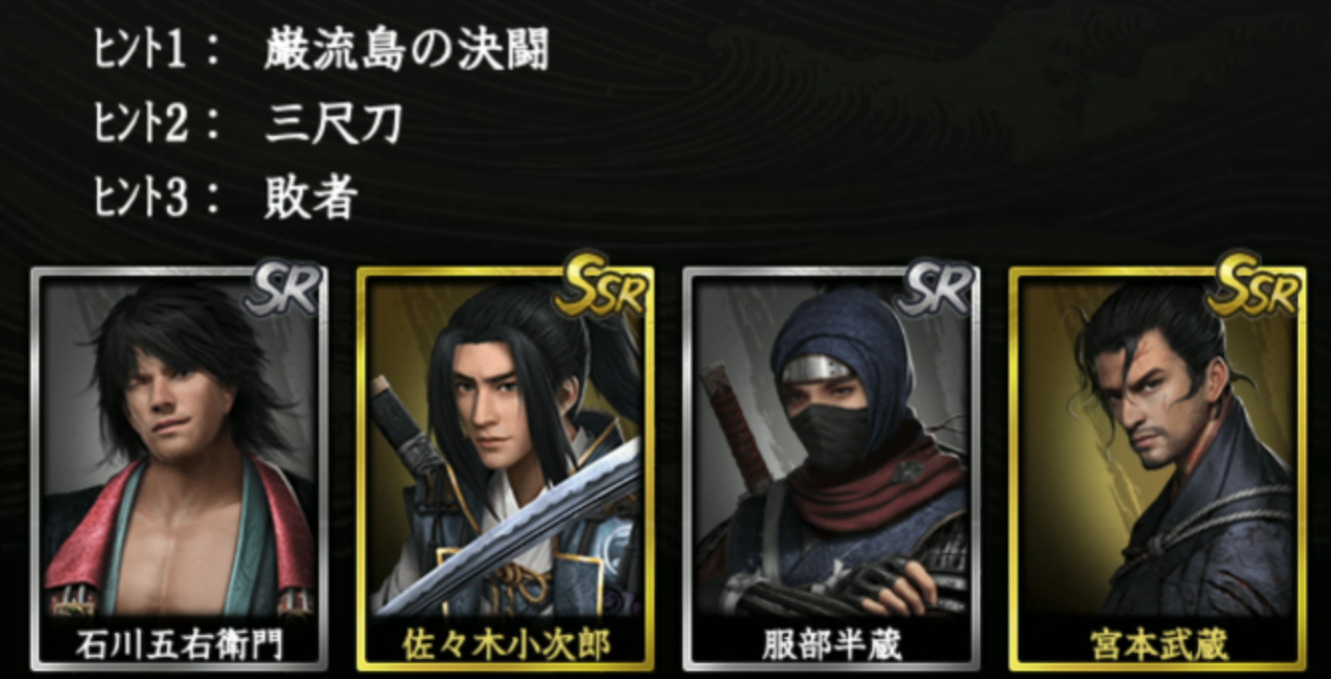The height and width of the screenshot is (679, 1331).
Task: Click hint 2 text 三尺刀
Action: [x=334, y=123]
